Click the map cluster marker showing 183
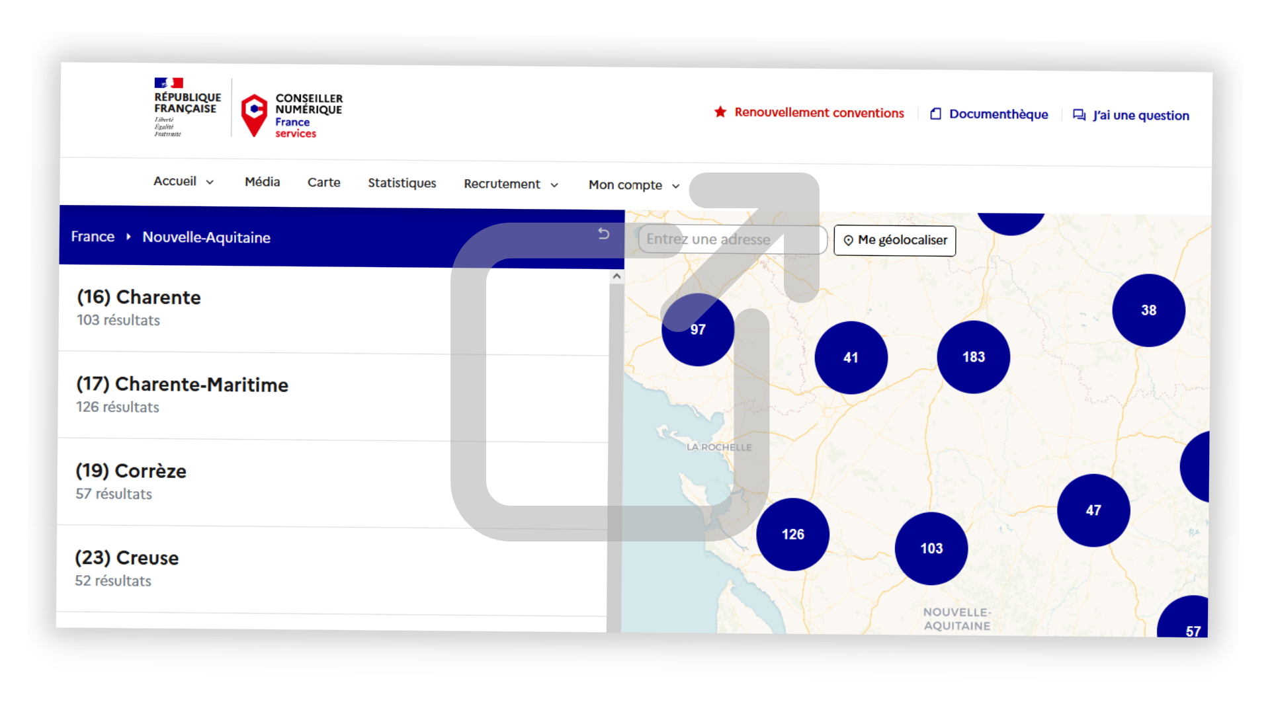 point(973,357)
